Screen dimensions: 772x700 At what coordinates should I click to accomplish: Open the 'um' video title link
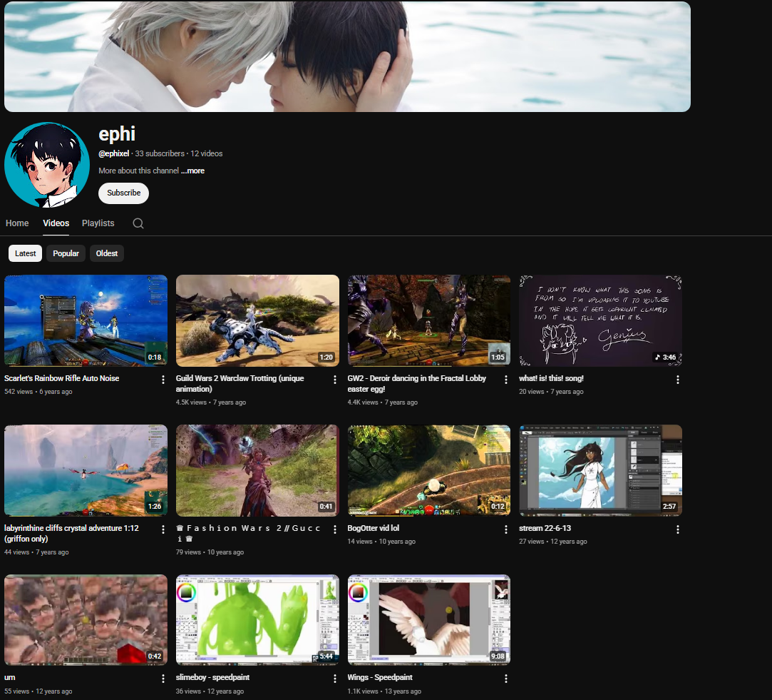(x=10, y=677)
